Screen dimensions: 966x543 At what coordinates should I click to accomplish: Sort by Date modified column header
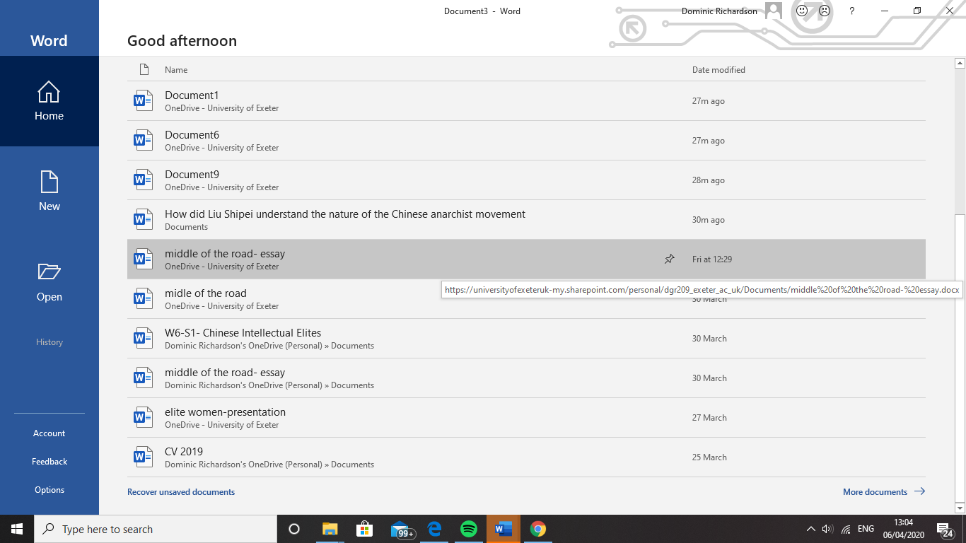[718, 70]
